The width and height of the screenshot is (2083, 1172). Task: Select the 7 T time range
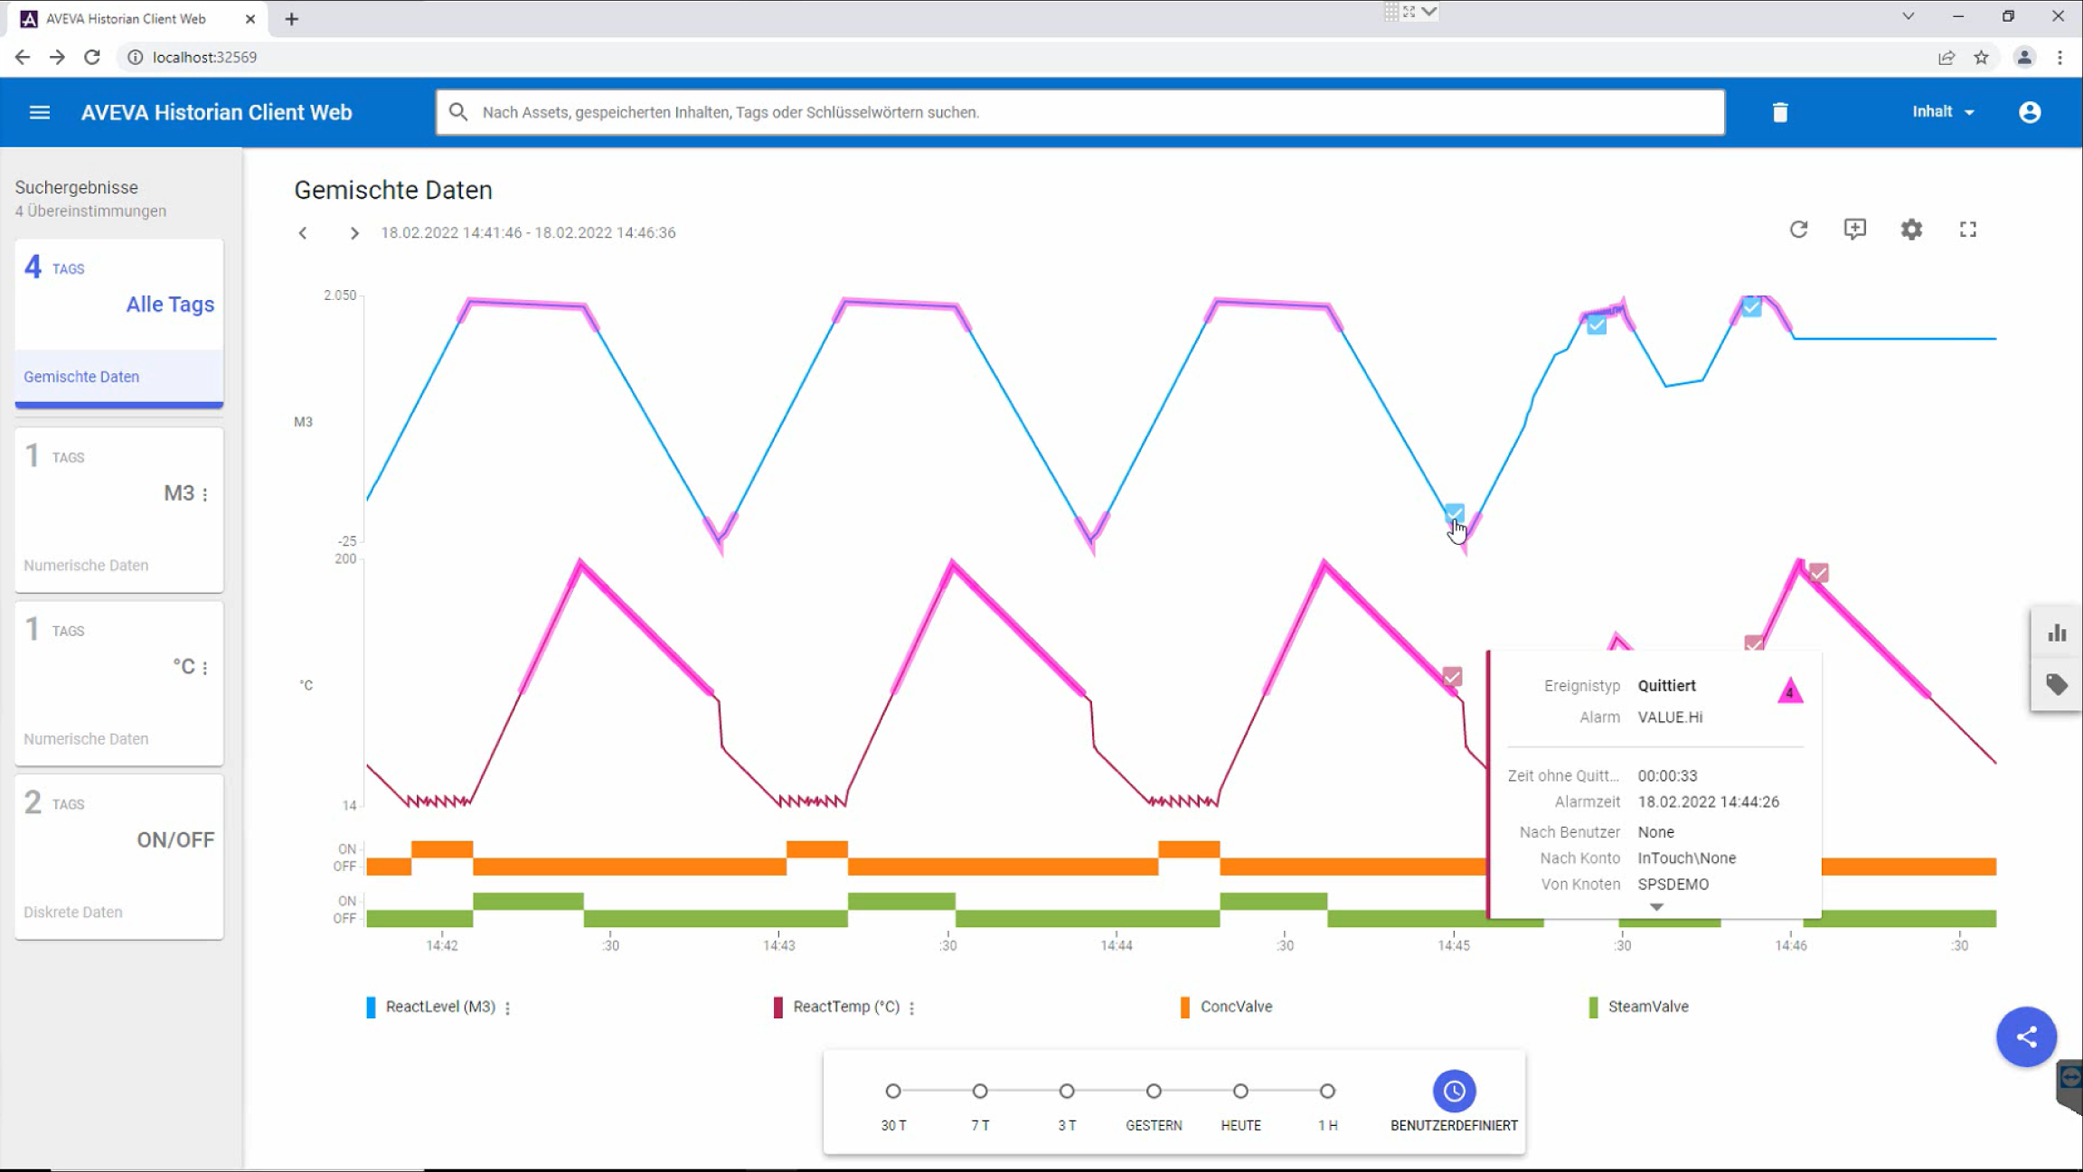(x=980, y=1092)
